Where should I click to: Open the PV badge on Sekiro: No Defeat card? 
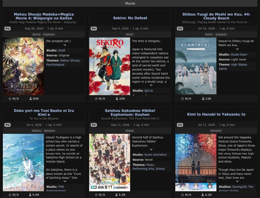[x=94, y=29]
